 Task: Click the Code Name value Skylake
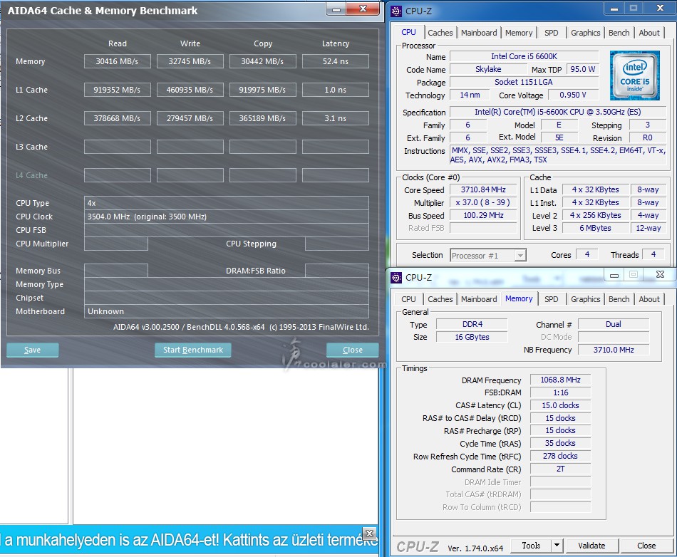pos(488,69)
